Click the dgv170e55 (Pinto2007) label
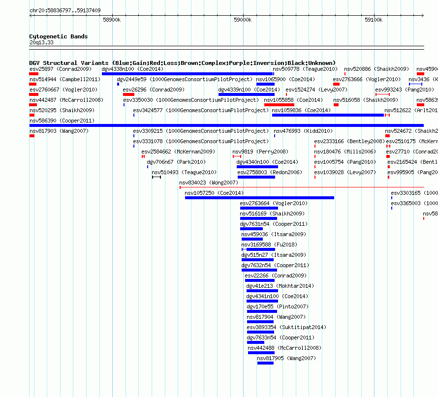438x397 pixels. 278,306
